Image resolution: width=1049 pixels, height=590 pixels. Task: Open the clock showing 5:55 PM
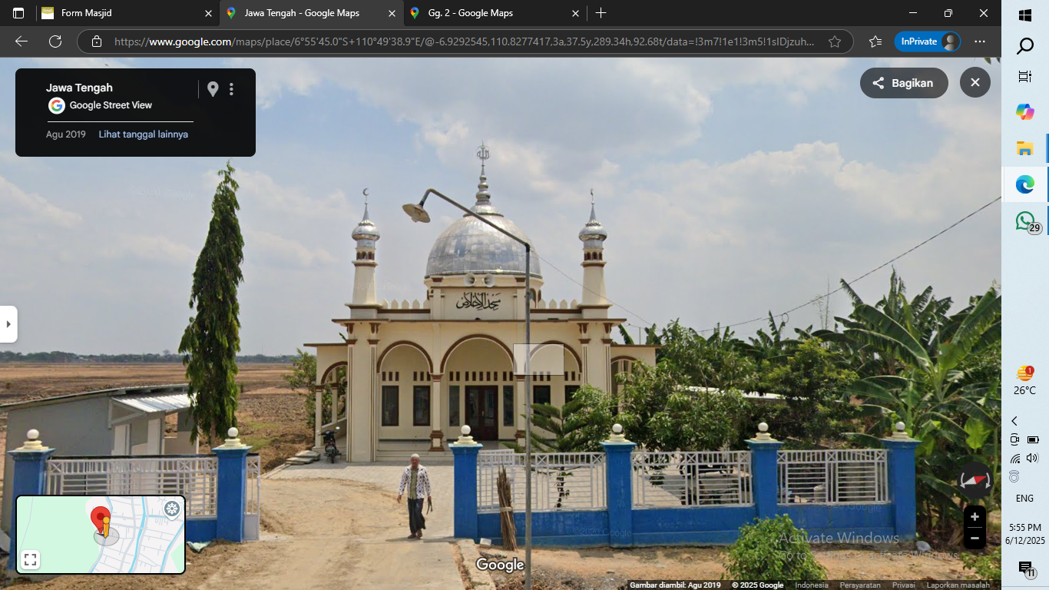(x=1025, y=534)
